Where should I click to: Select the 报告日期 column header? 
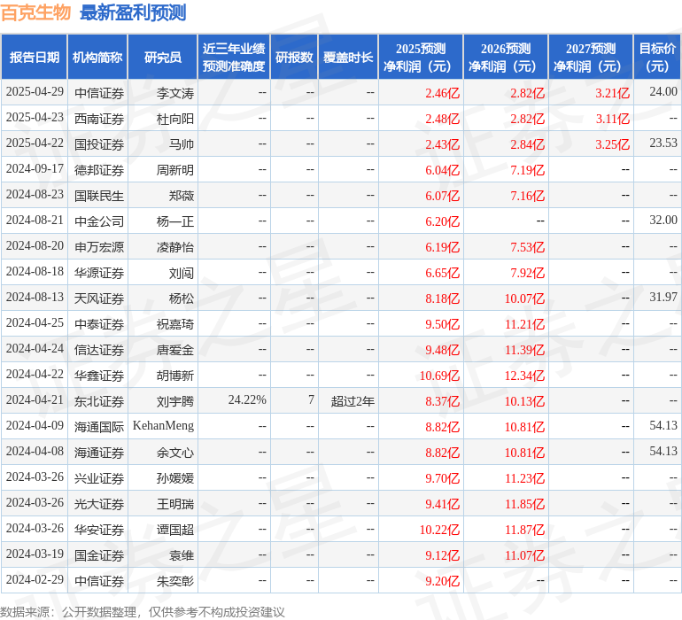pos(35,57)
